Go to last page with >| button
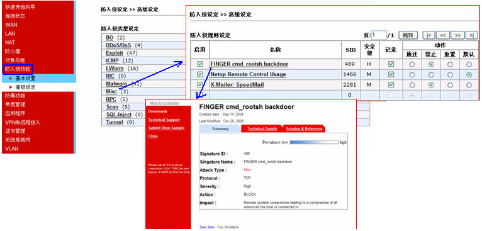 471,35
